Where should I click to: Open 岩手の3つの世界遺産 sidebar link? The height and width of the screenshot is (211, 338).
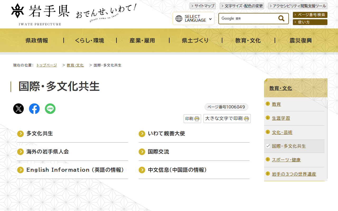click(294, 174)
